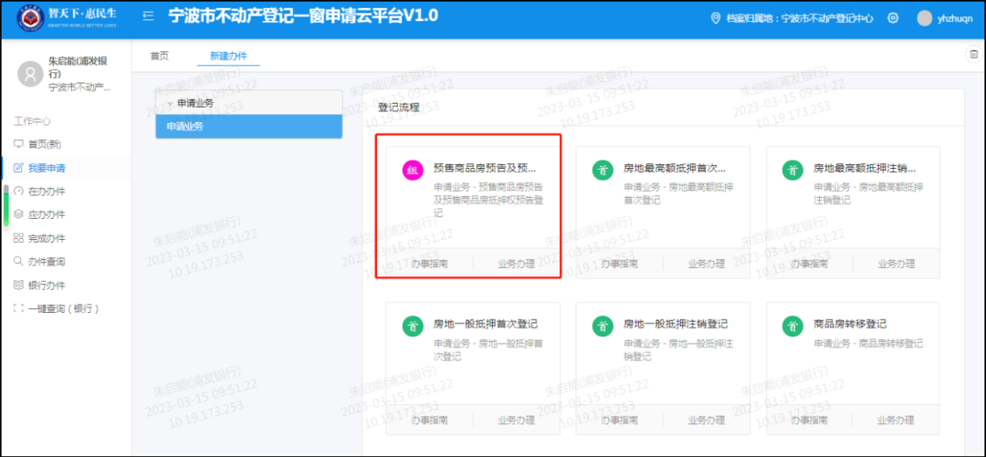Click the trash icon beside the tabs
986x457 pixels.
(973, 54)
